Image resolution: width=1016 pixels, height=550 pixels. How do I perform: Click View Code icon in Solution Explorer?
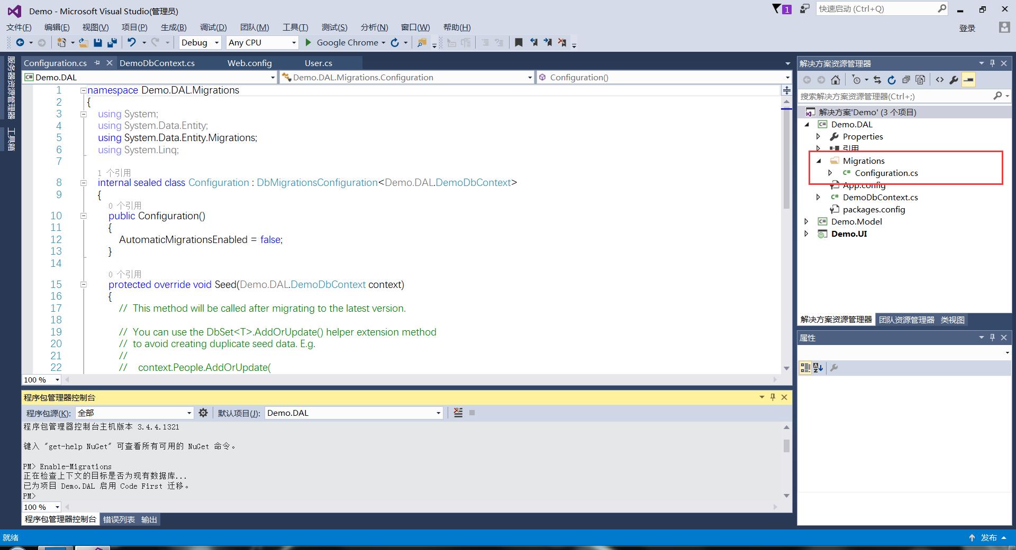(939, 80)
